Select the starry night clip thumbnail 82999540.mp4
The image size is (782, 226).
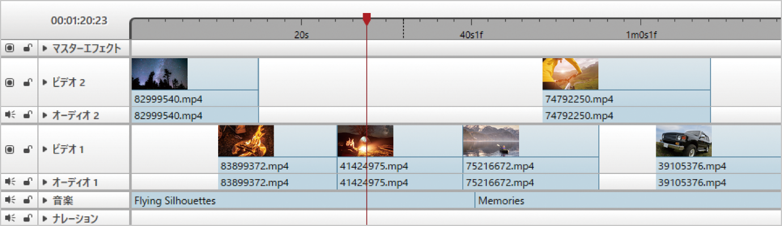pyautogui.click(x=160, y=74)
